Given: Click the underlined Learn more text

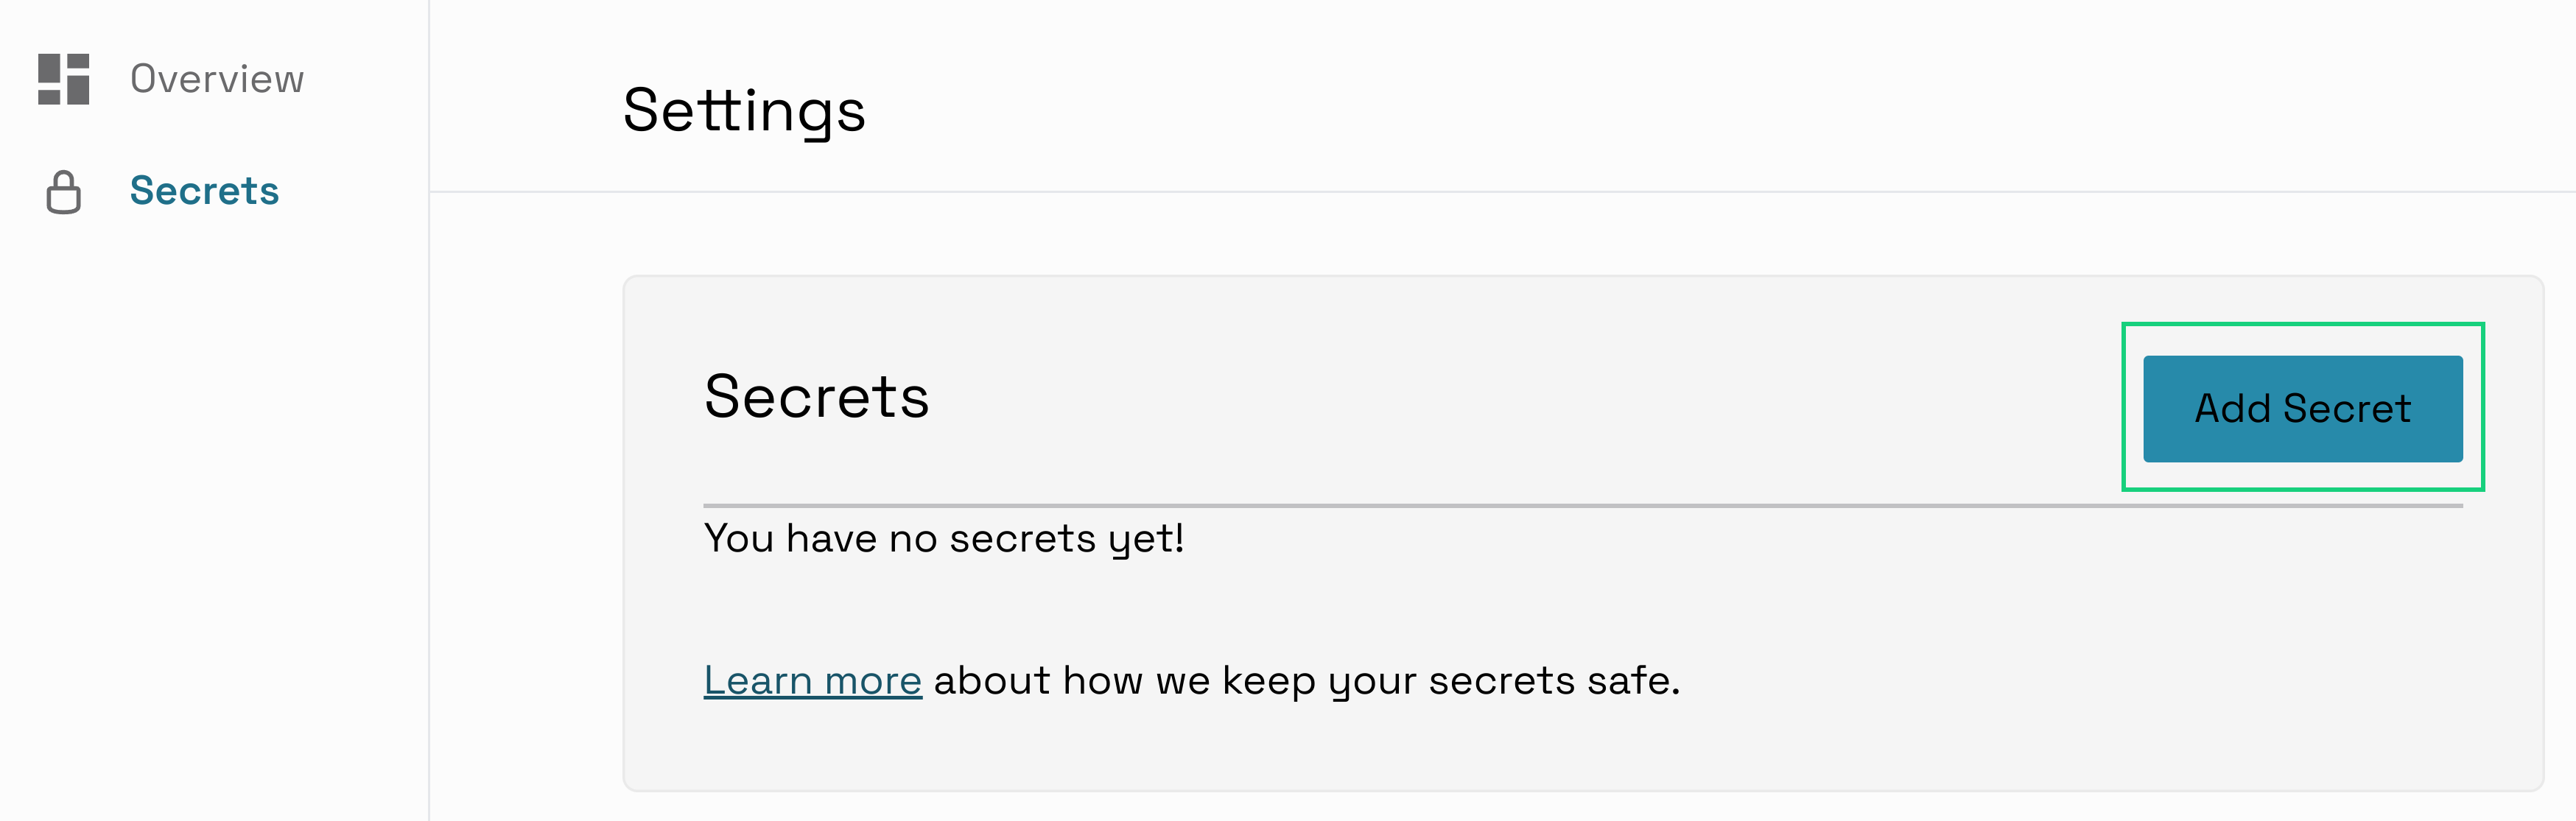Looking at the screenshot, I should pos(812,680).
